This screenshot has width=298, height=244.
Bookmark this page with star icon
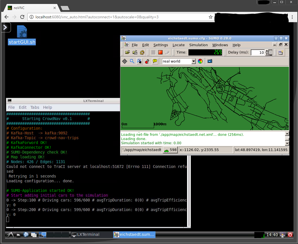(211, 17)
